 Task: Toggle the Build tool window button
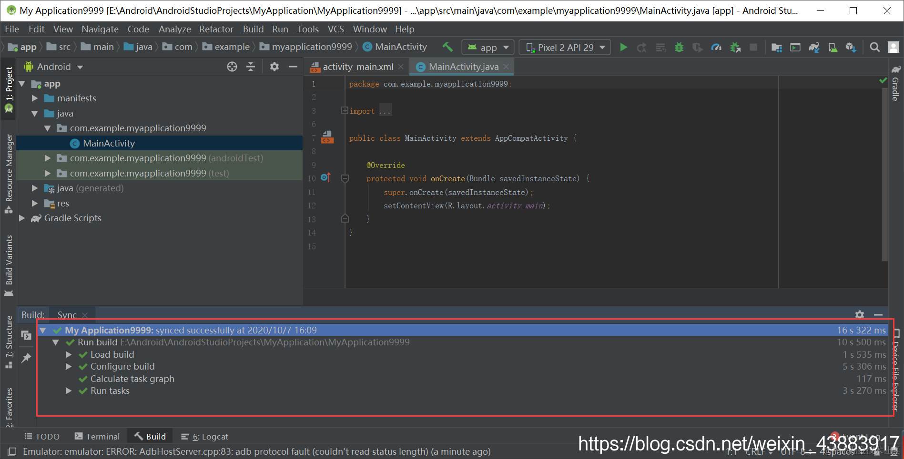point(150,437)
